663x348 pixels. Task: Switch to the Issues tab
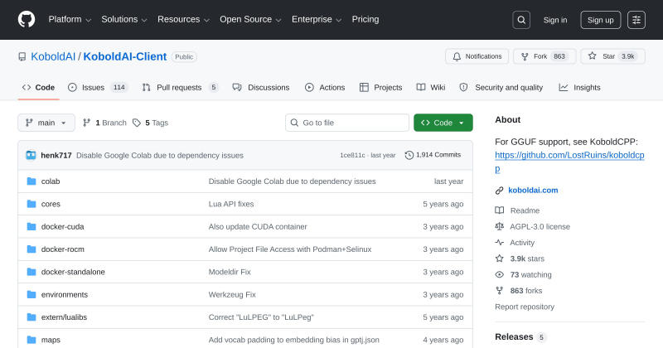coord(98,88)
